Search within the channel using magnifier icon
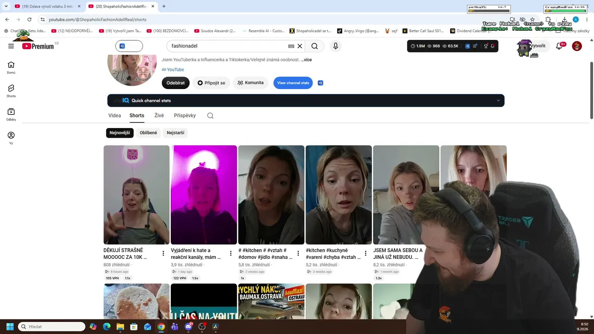The width and height of the screenshot is (594, 334). (x=210, y=116)
